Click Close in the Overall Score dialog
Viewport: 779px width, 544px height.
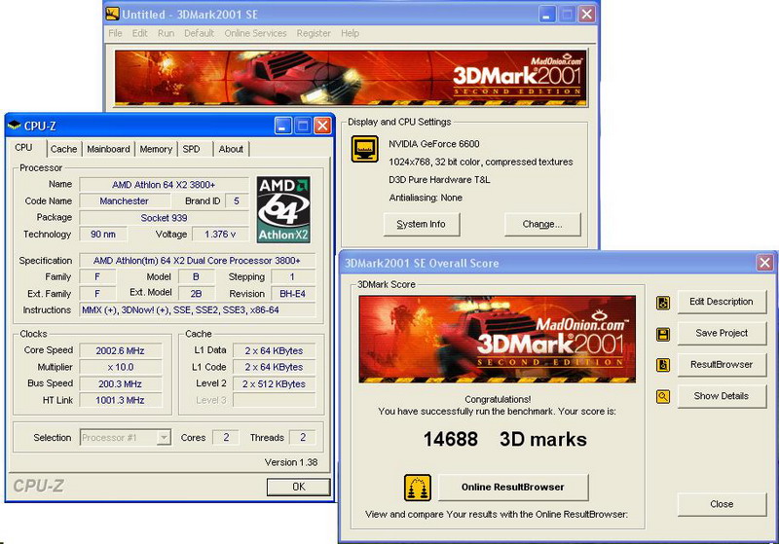pyautogui.click(x=722, y=504)
